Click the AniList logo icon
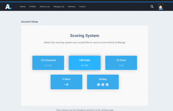Screen dimensions: 173x111 coord(8,7)
